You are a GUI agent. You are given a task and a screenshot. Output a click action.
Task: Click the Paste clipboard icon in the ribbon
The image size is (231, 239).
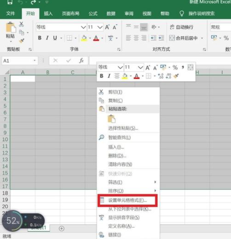tap(11, 27)
